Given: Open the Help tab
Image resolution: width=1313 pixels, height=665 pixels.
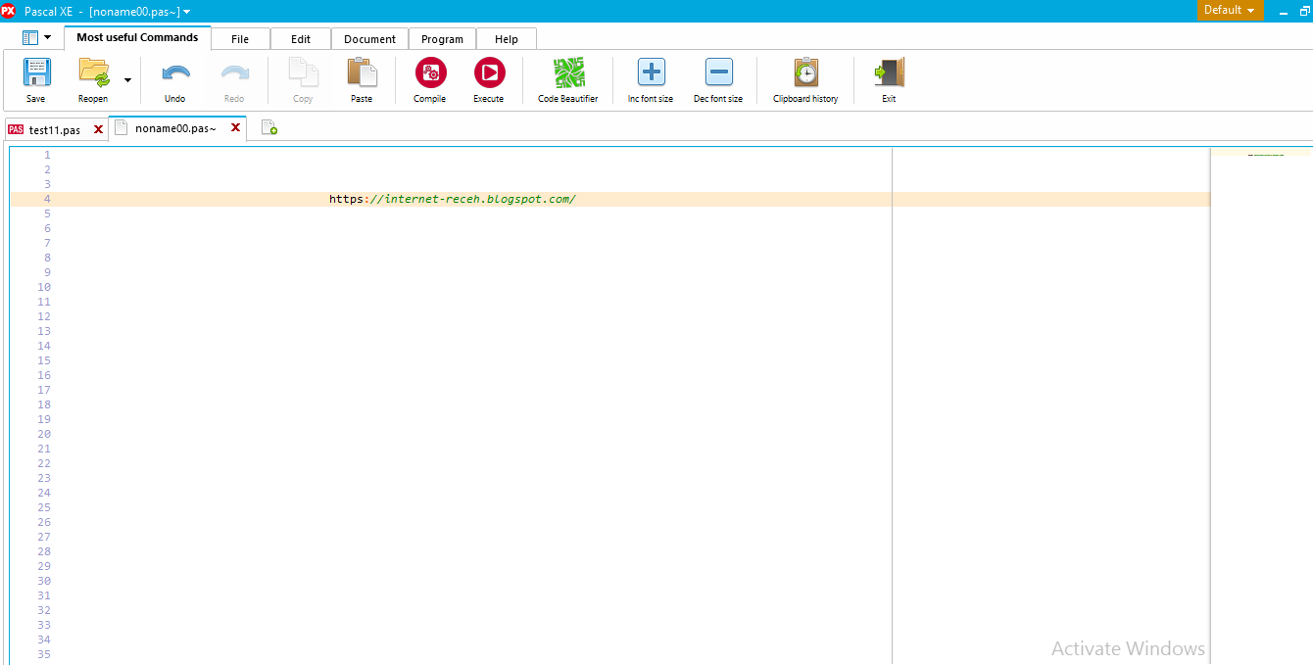Looking at the screenshot, I should [x=506, y=39].
